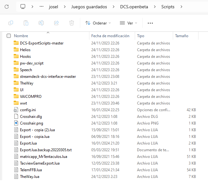
Task: Open the toolbar See more ellipsis menu
Action: point(150,23)
